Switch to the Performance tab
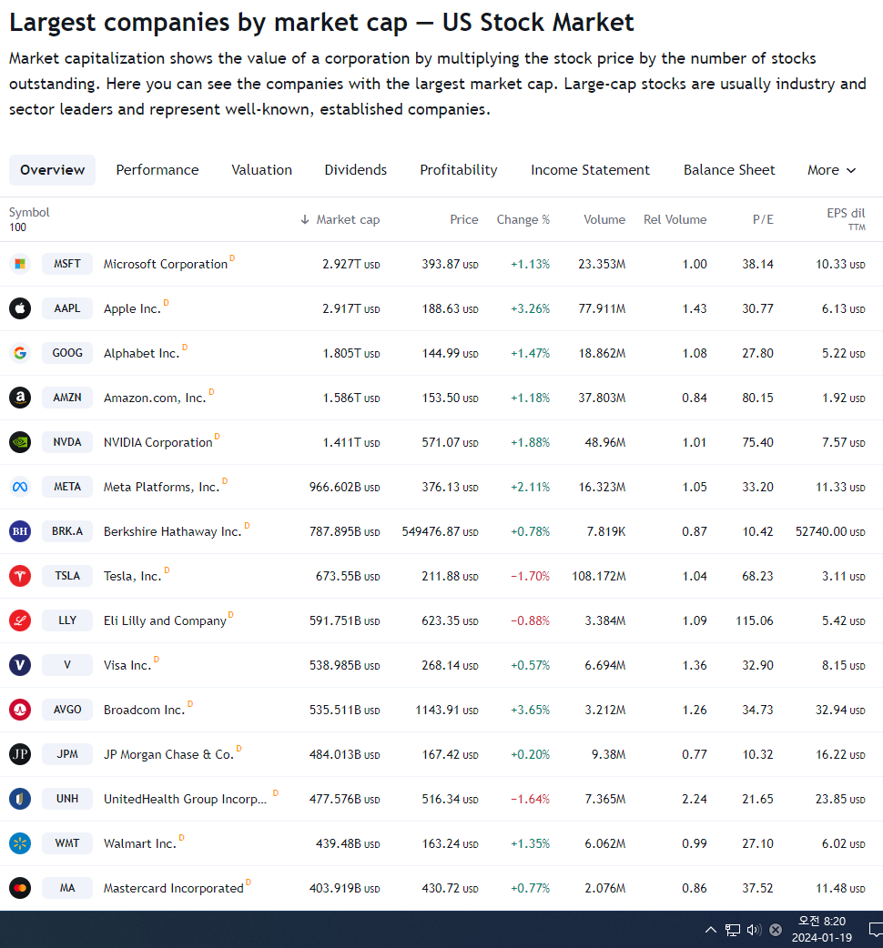 tap(157, 170)
